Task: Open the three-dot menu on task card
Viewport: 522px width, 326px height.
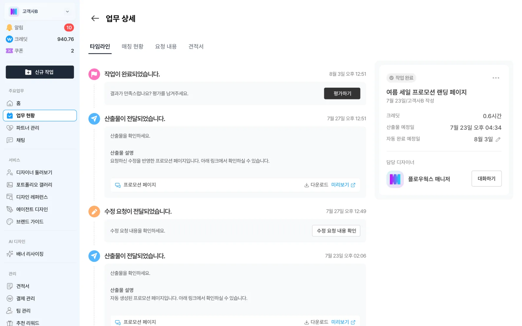Action: tap(496, 78)
